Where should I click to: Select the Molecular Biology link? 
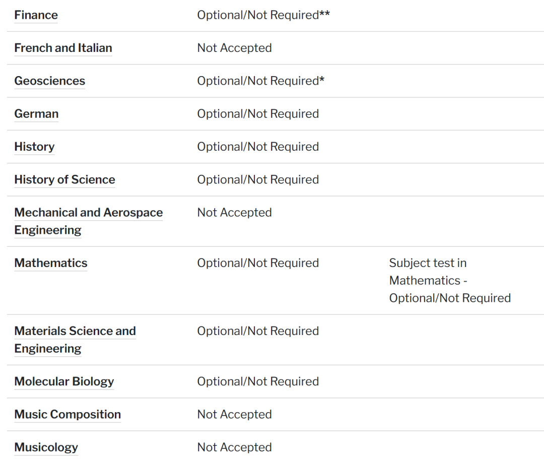pyautogui.click(x=64, y=381)
